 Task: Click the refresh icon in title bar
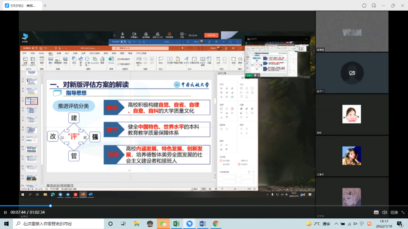[x=364, y=5]
